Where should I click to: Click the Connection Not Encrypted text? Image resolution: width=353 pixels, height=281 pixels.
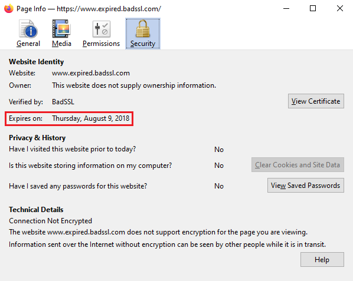point(50,221)
